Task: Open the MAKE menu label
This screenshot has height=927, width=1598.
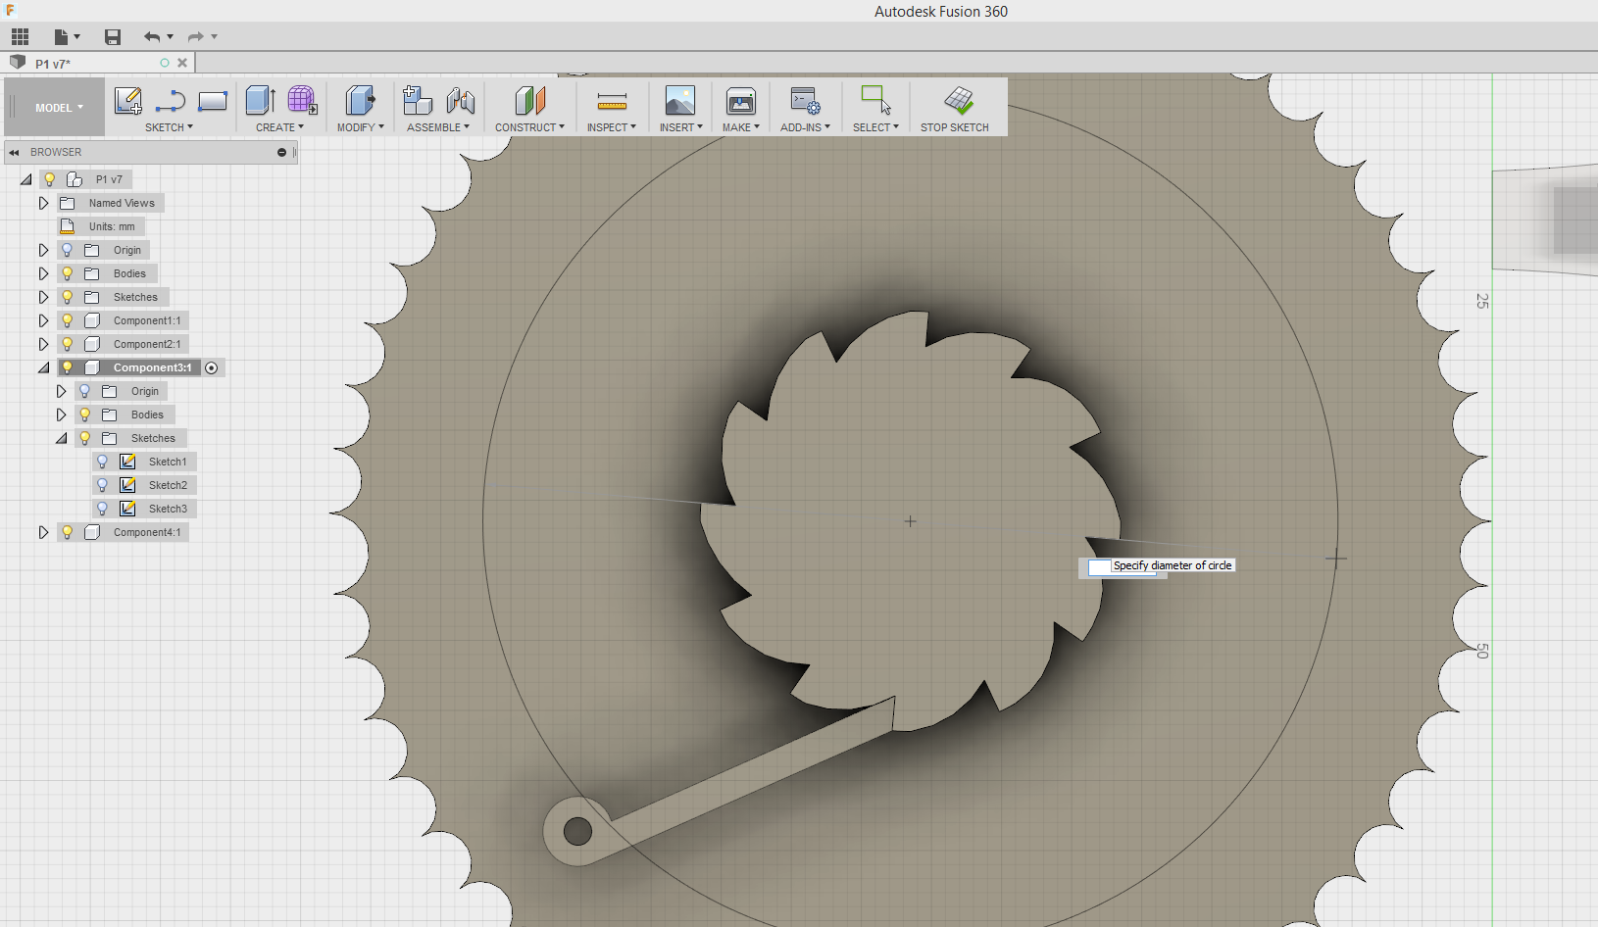Action: click(741, 127)
